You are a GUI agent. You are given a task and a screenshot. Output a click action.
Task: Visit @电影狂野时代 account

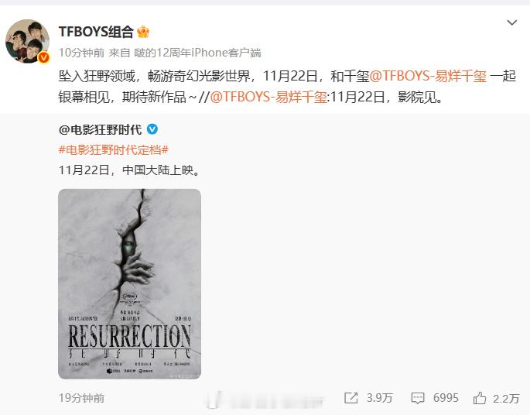[x=100, y=129]
